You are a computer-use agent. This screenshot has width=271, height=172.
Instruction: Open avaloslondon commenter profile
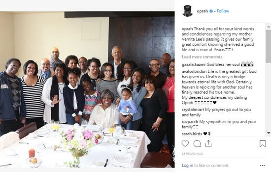tap(194, 72)
